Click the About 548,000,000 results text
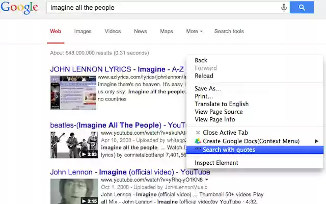 tap(99, 53)
